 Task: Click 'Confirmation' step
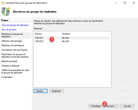(x=7, y=77)
